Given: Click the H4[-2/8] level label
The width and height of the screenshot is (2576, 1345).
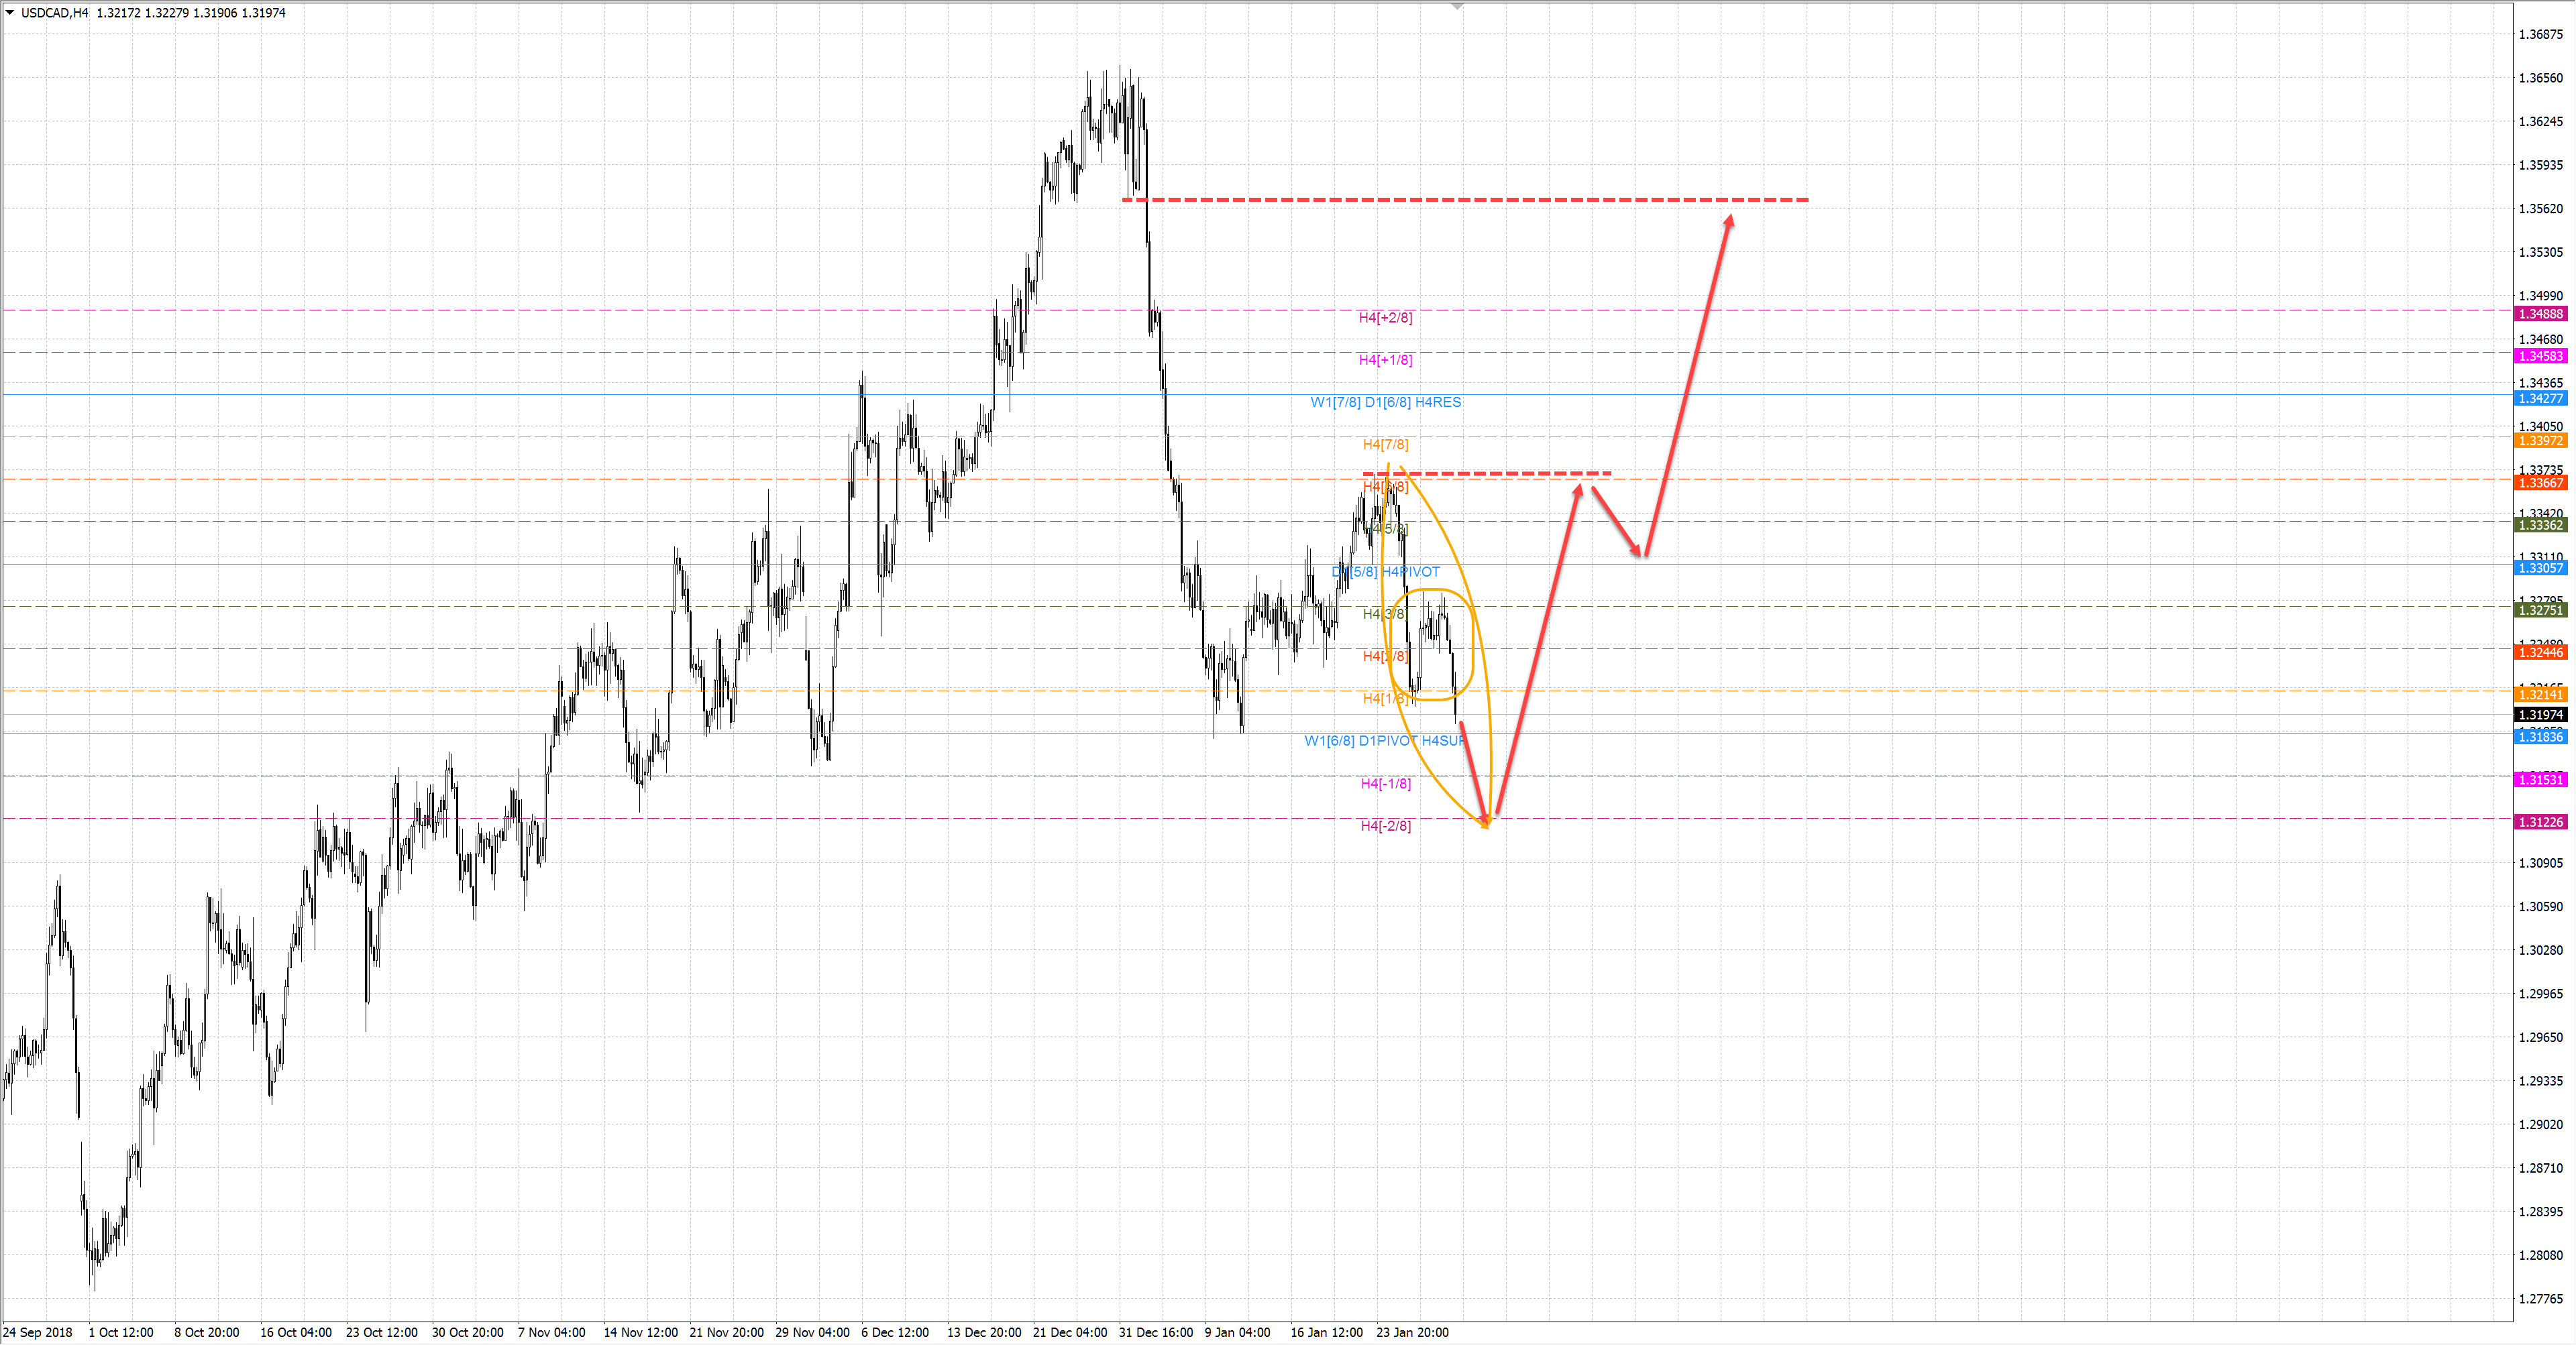Looking at the screenshot, I should point(1385,825).
